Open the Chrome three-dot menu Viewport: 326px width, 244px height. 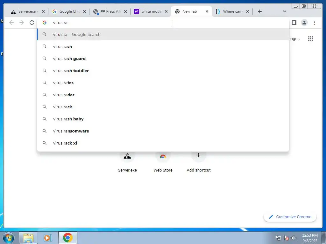[x=315, y=23]
